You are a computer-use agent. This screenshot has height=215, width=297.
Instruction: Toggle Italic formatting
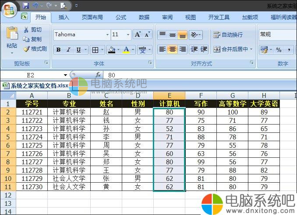(68, 50)
